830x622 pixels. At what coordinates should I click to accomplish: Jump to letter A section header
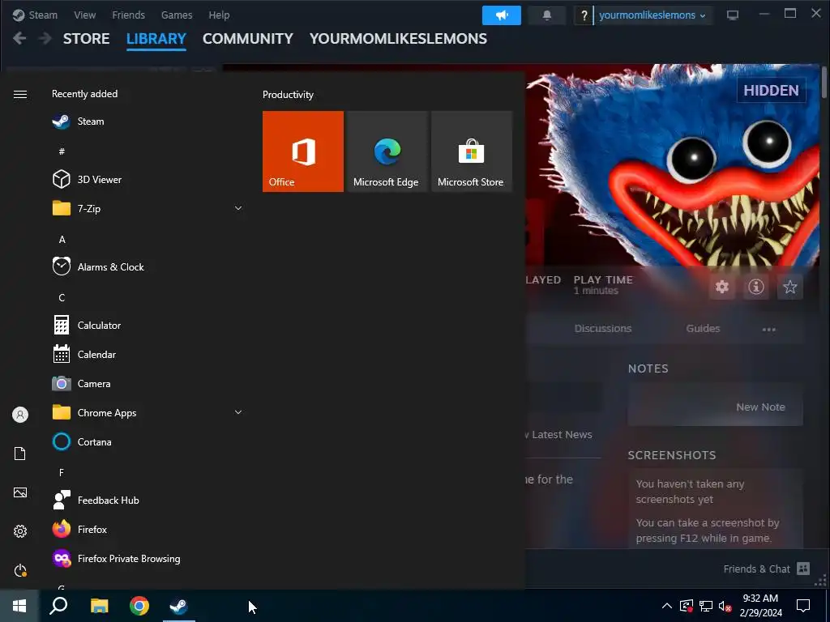click(62, 240)
